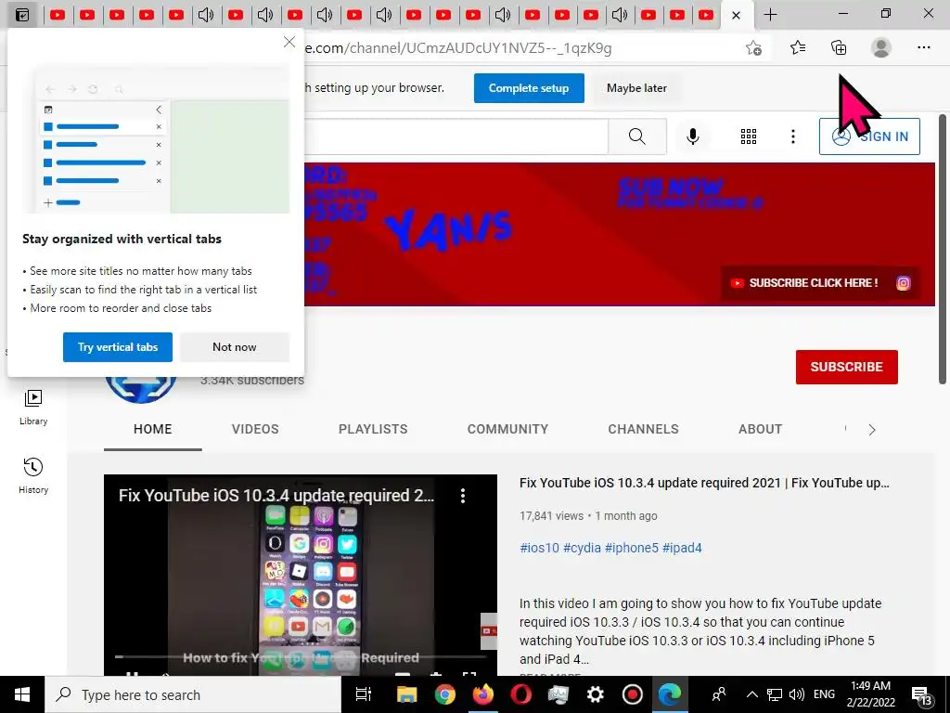
Task: Open video player three-dot options menu
Action: click(463, 496)
